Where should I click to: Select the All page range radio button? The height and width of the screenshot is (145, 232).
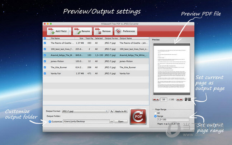(155, 113)
